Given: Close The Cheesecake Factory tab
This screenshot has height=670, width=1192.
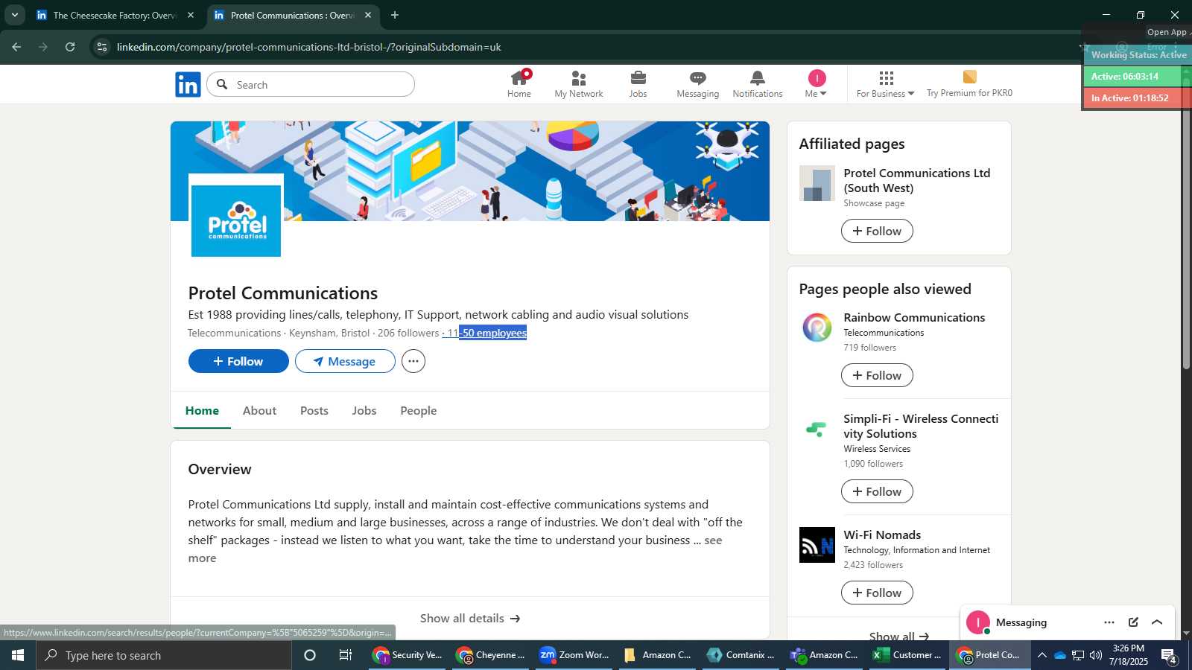Looking at the screenshot, I should (x=191, y=15).
